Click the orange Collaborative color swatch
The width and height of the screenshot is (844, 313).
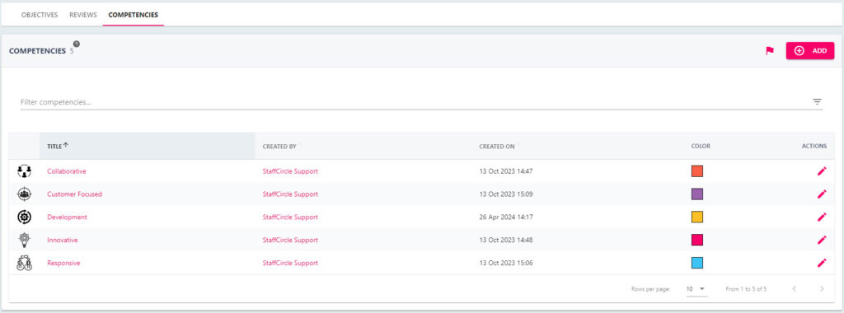tap(697, 171)
